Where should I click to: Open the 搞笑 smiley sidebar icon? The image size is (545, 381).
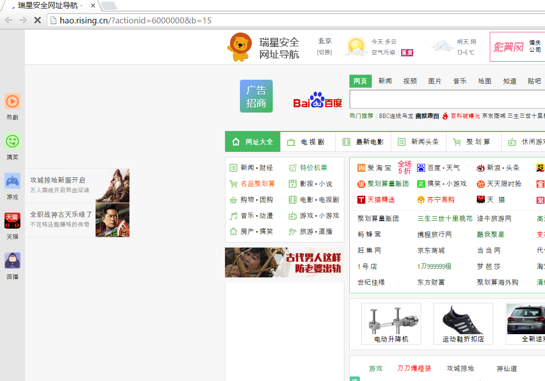(x=12, y=141)
